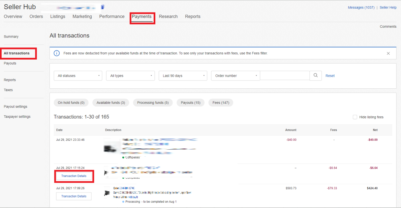
Task: Click the Reset filters link
Action: (x=330, y=76)
